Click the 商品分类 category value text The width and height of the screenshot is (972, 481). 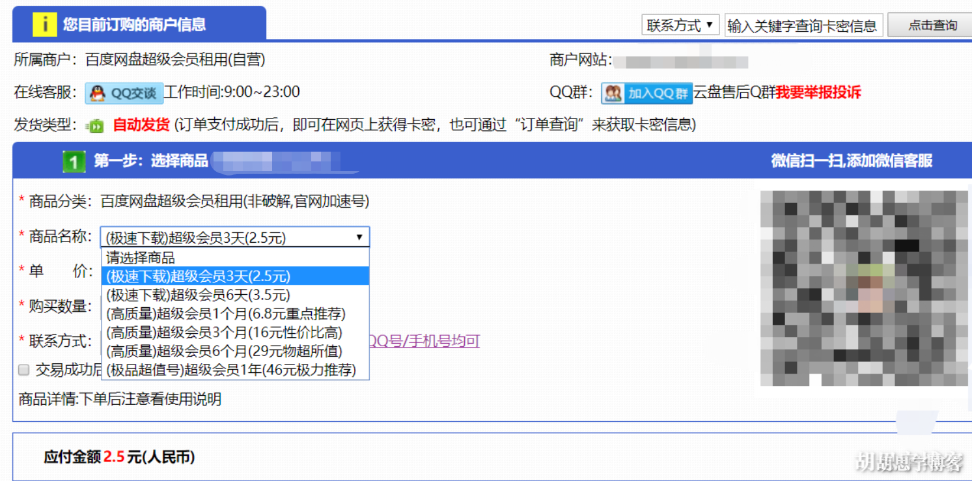tap(235, 202)
